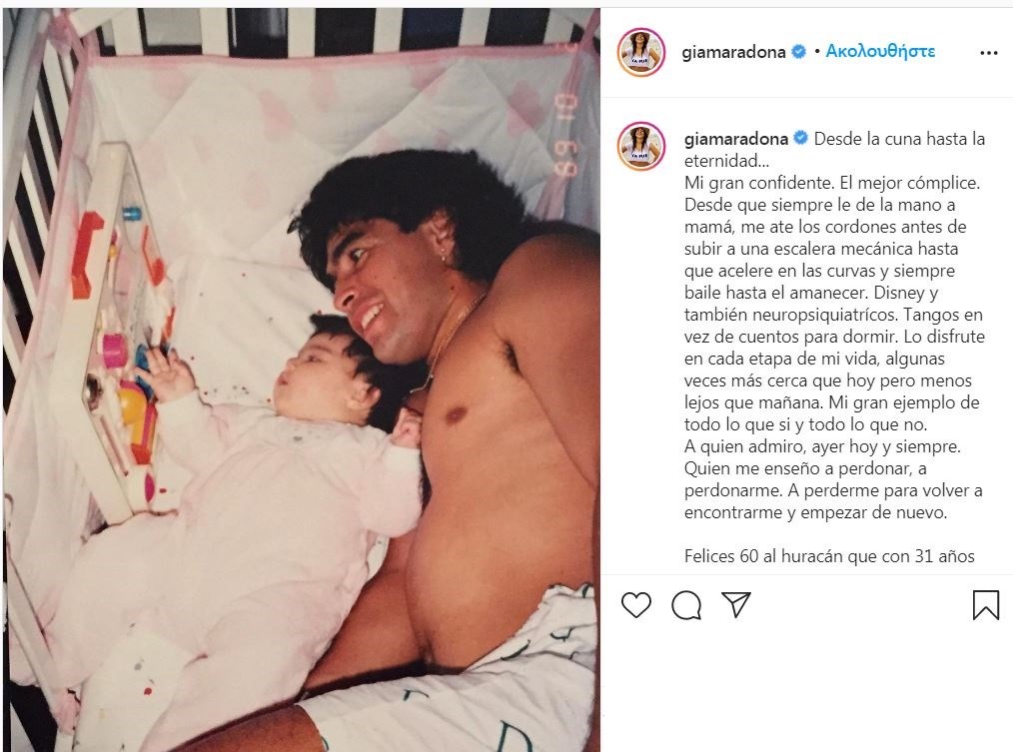Like the post with the heart icon
Viewport: 1013px width, 752px height.
tap(635, 605)
